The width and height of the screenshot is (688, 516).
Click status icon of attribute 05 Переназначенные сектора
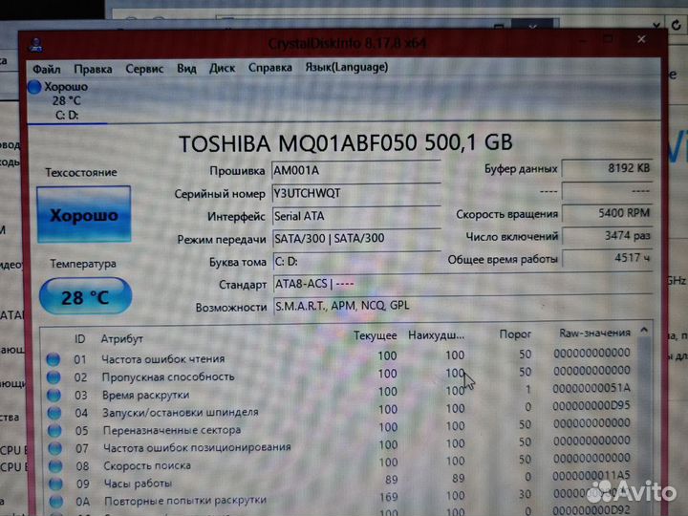pyautogui.click(x=54, y=430)
